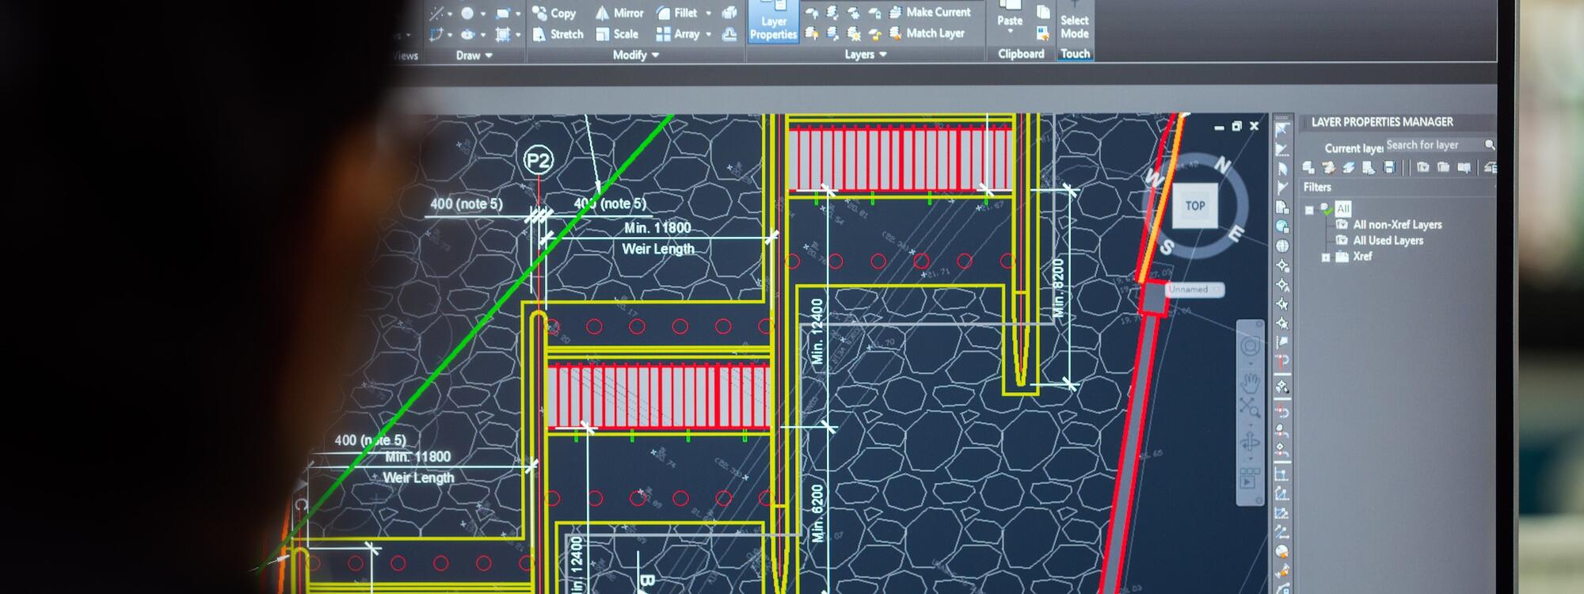This screenshot has height=594, width=1584.
Task: Click the Orbit icon on navigation bar
Action: (x=1250, y=440)
